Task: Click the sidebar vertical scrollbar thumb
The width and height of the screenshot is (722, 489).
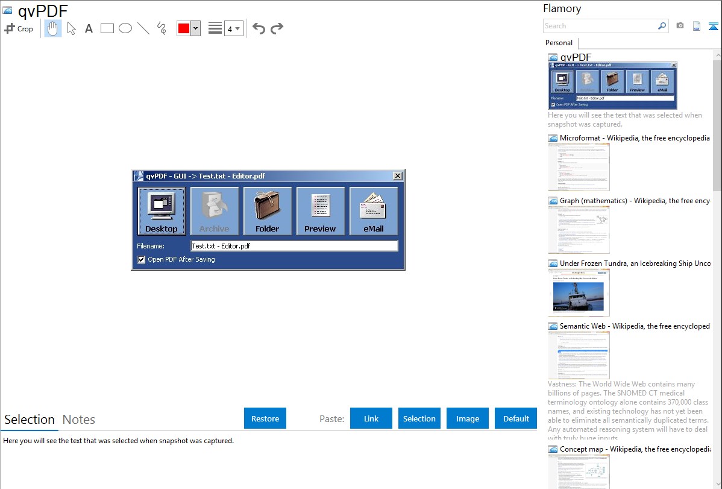Action: tap(717, 124)
